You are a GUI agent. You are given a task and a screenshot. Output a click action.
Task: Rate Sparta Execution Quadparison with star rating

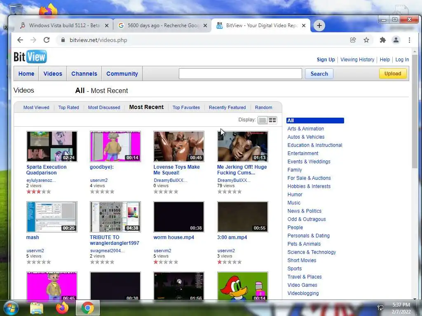(x=38, y=192)
